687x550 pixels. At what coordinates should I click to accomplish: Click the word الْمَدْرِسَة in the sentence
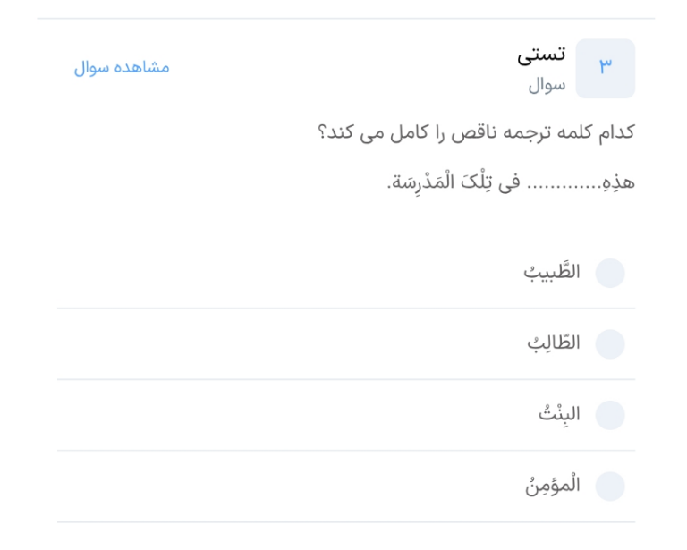tap(421, 182)
